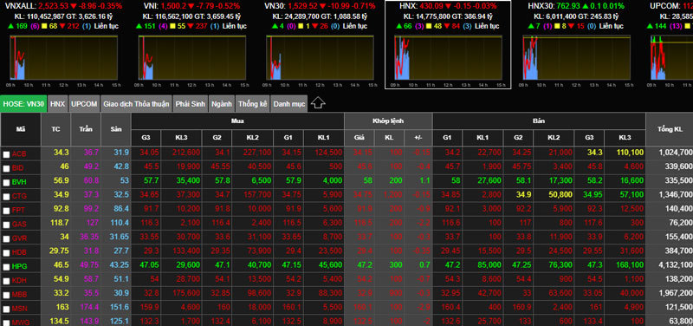Image resolution: width=693 pixels, height=326 pixels.
Task: Go to the Phái Sinh tab
Action: pos(190,104)
